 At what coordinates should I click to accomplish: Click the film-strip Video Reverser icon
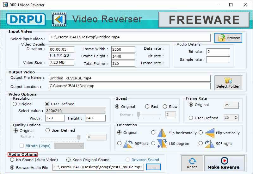click(59, 19)
